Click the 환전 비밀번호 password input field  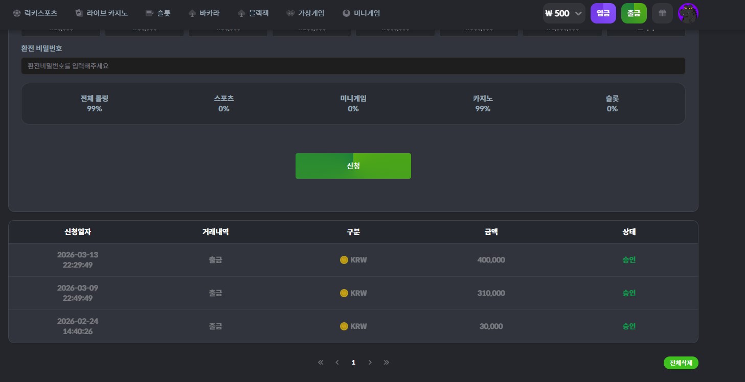click(x=353, y=66)
